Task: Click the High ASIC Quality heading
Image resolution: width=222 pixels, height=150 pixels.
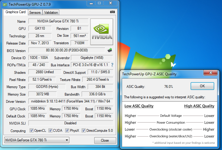Action: coord(199,106)
